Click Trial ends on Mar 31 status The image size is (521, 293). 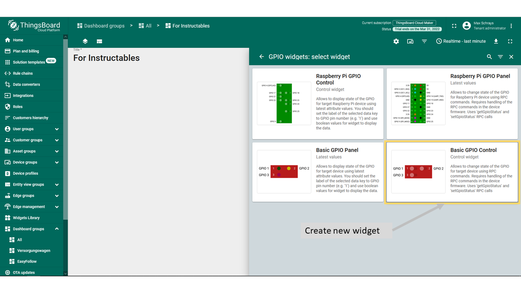click(417, 29)
